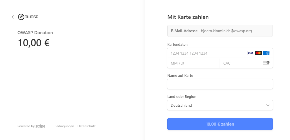Click the Stripe logo in the footer

(x=40, y=126)
